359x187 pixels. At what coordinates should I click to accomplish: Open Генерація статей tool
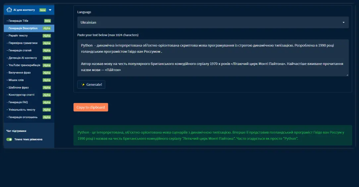click(x=29, y=50)
